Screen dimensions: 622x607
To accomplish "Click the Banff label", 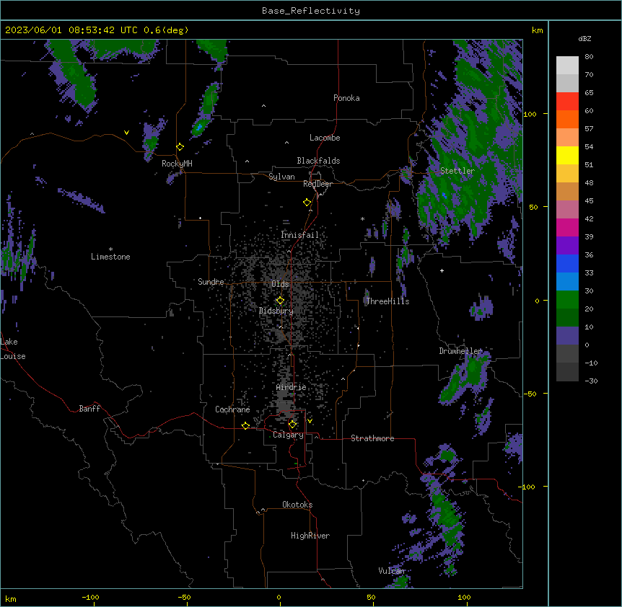I will click(89, 409).
